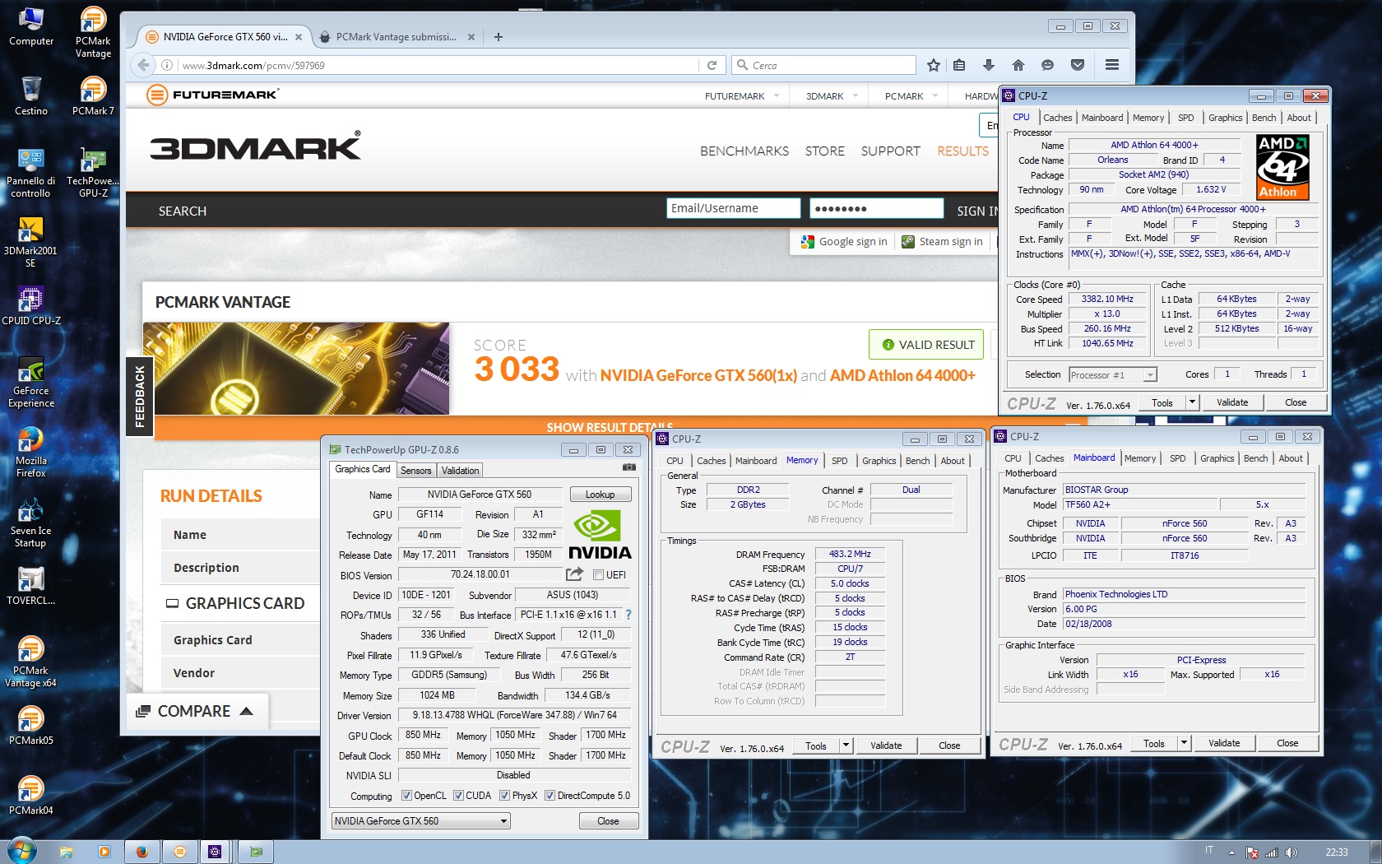1382x864 pixels.
Task: Open the Cestino recycle bin icon
Action: pyautogui.click(x=31, y=96)
